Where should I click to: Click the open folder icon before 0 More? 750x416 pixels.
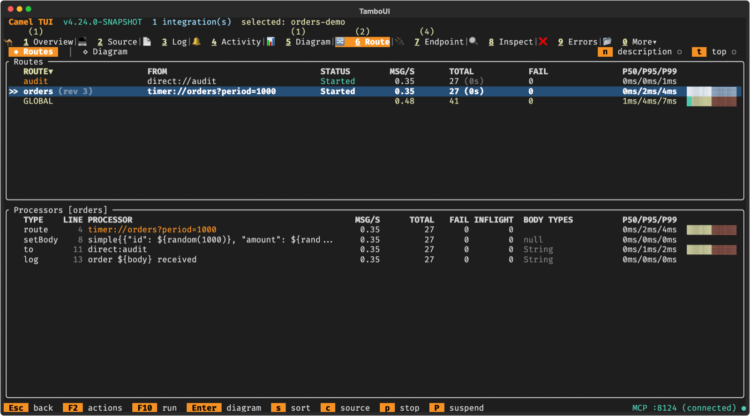pyautogui.click(x=607, y=42)
